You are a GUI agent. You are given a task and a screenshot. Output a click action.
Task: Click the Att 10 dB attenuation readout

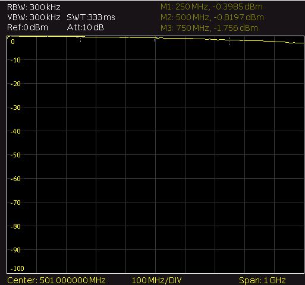point(86,27)
